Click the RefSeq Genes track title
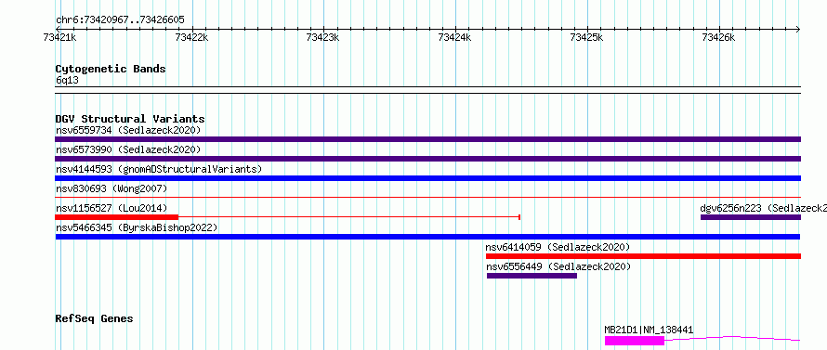827x350 pixels. [x=94, y=319]
